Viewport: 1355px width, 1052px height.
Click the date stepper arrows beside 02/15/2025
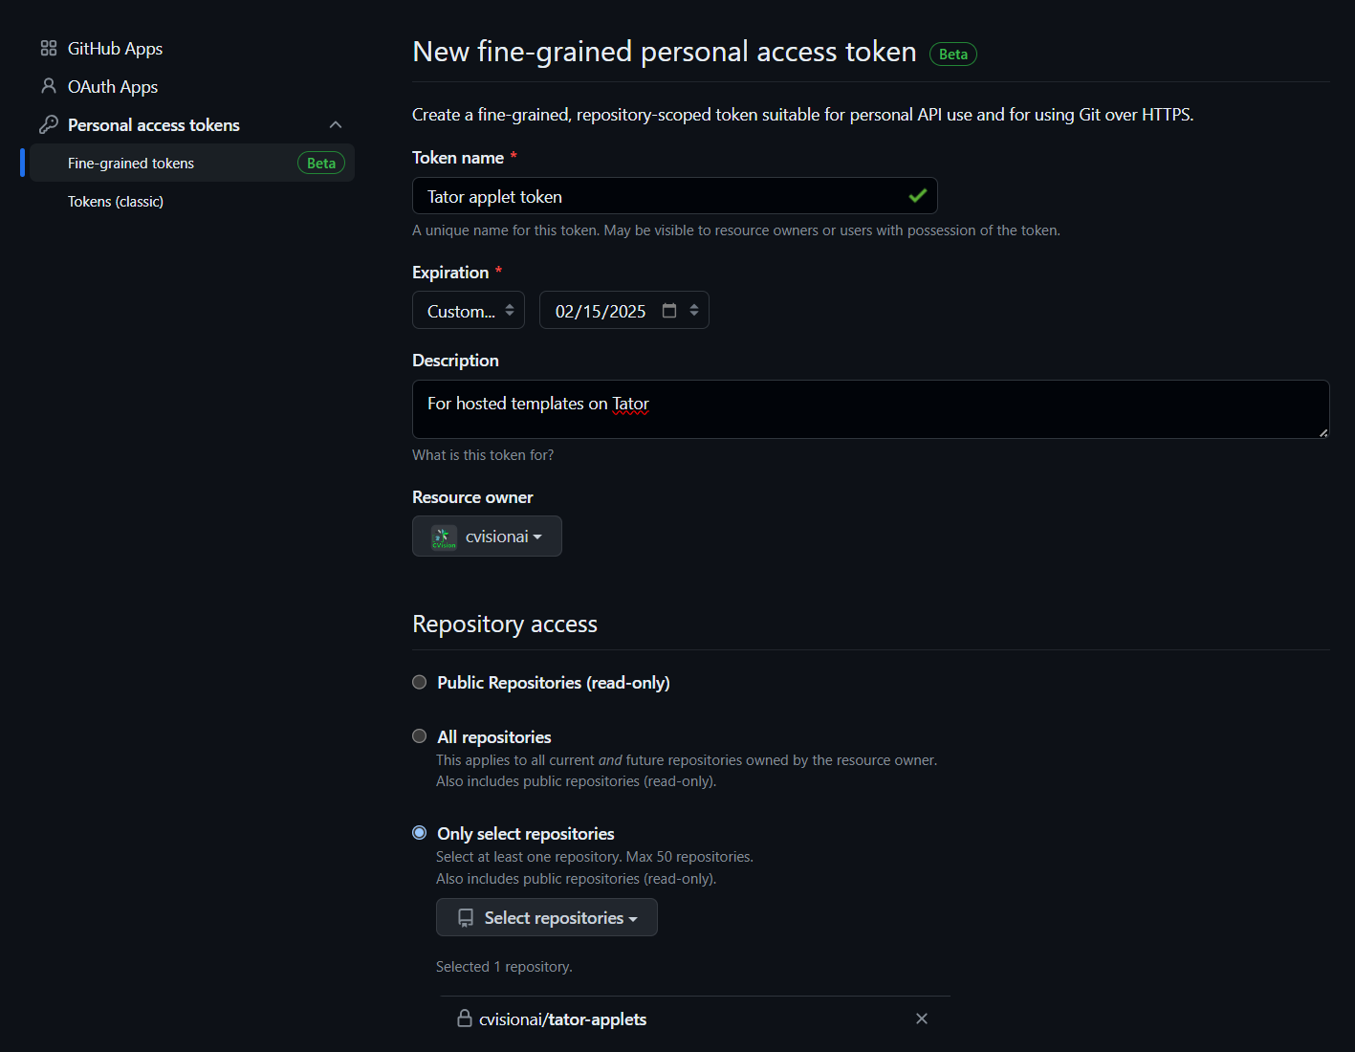point(694,310)
